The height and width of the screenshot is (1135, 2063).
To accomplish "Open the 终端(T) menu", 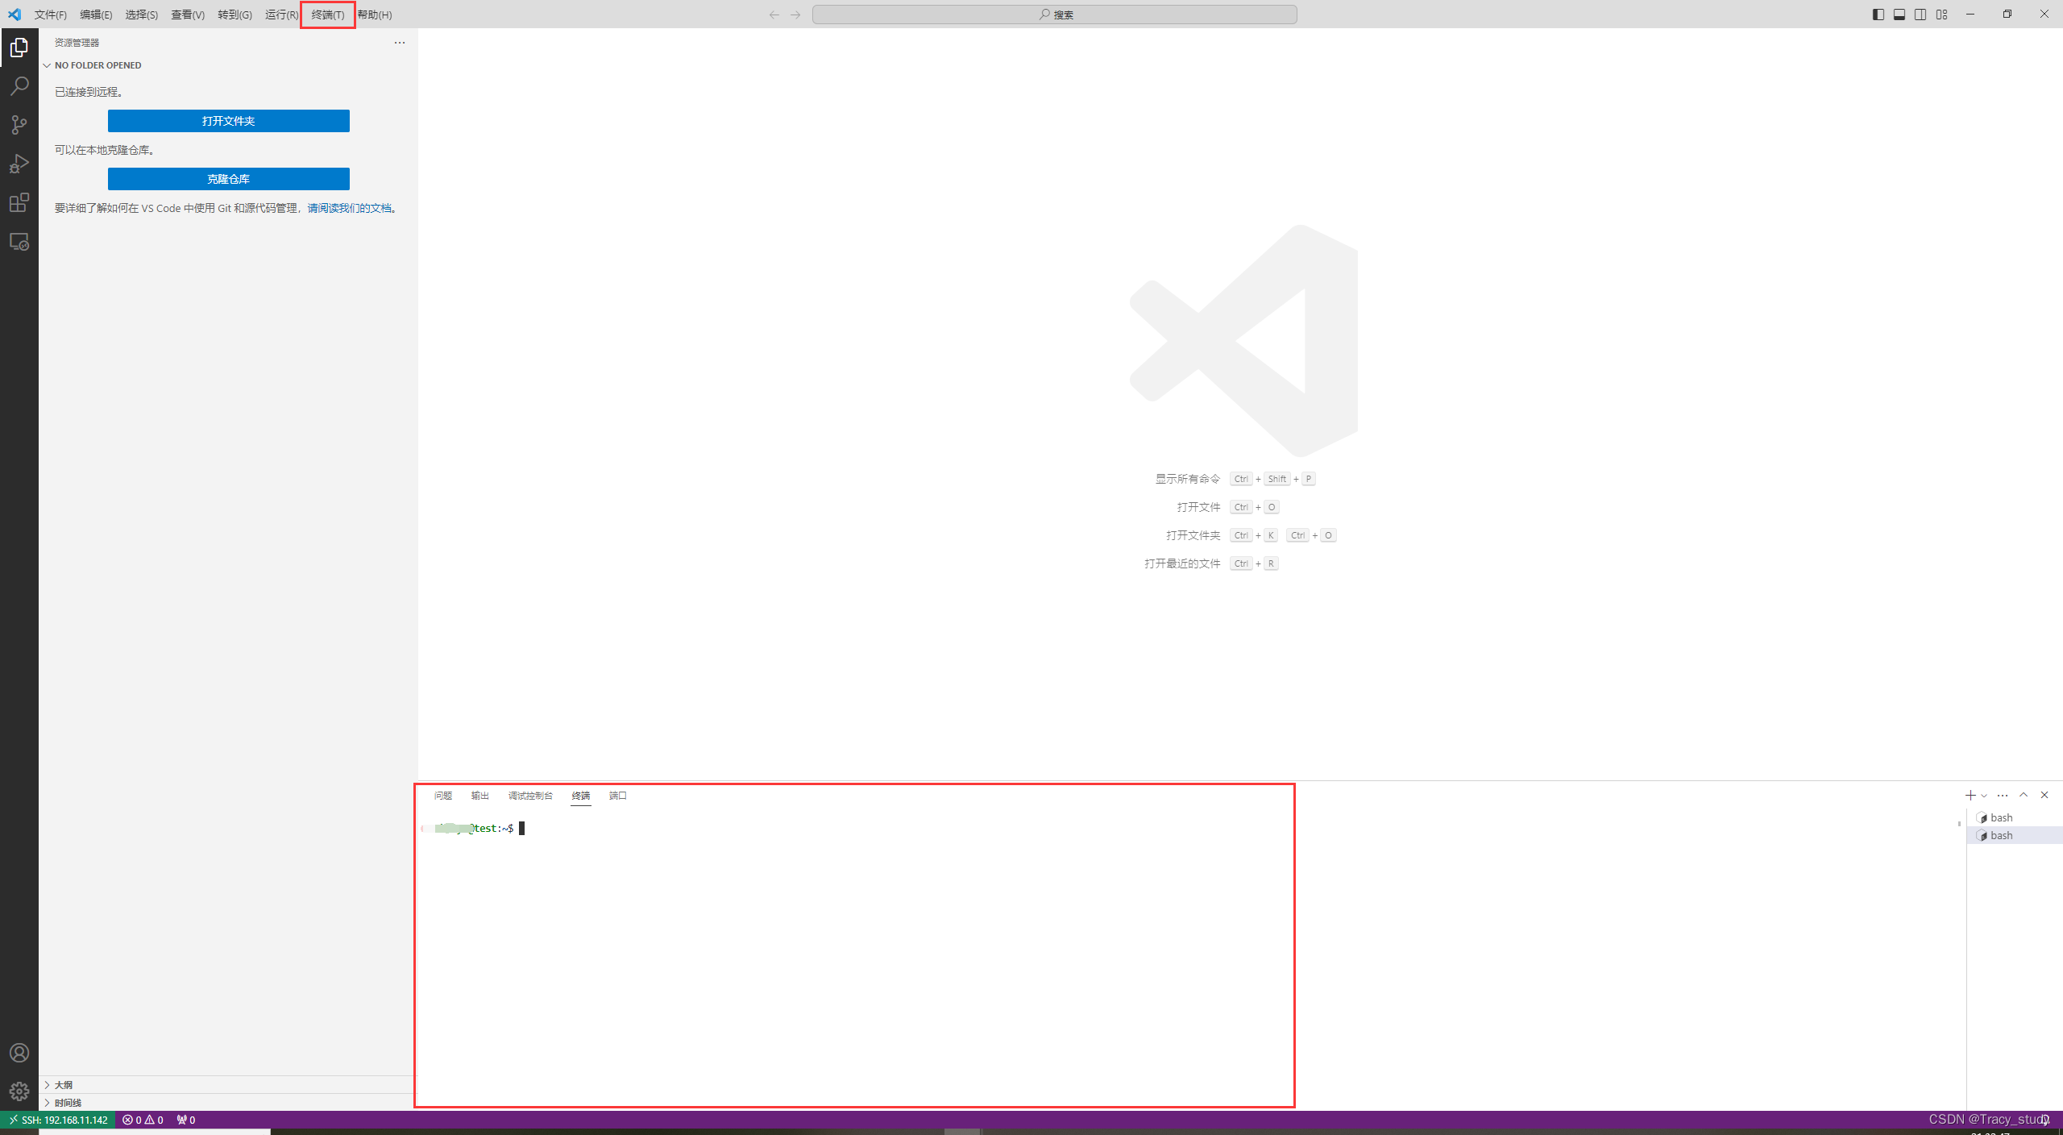I will (328, 15).
